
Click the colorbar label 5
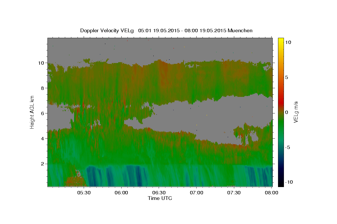point(286,77)
